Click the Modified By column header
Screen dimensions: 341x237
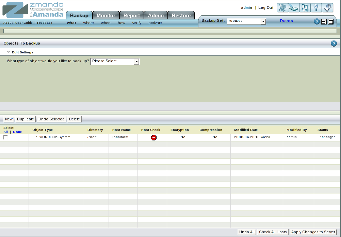[297, 130]
